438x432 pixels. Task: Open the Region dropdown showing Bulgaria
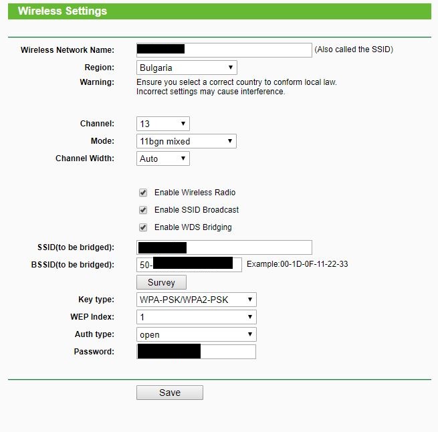click(x=187, y=68)
